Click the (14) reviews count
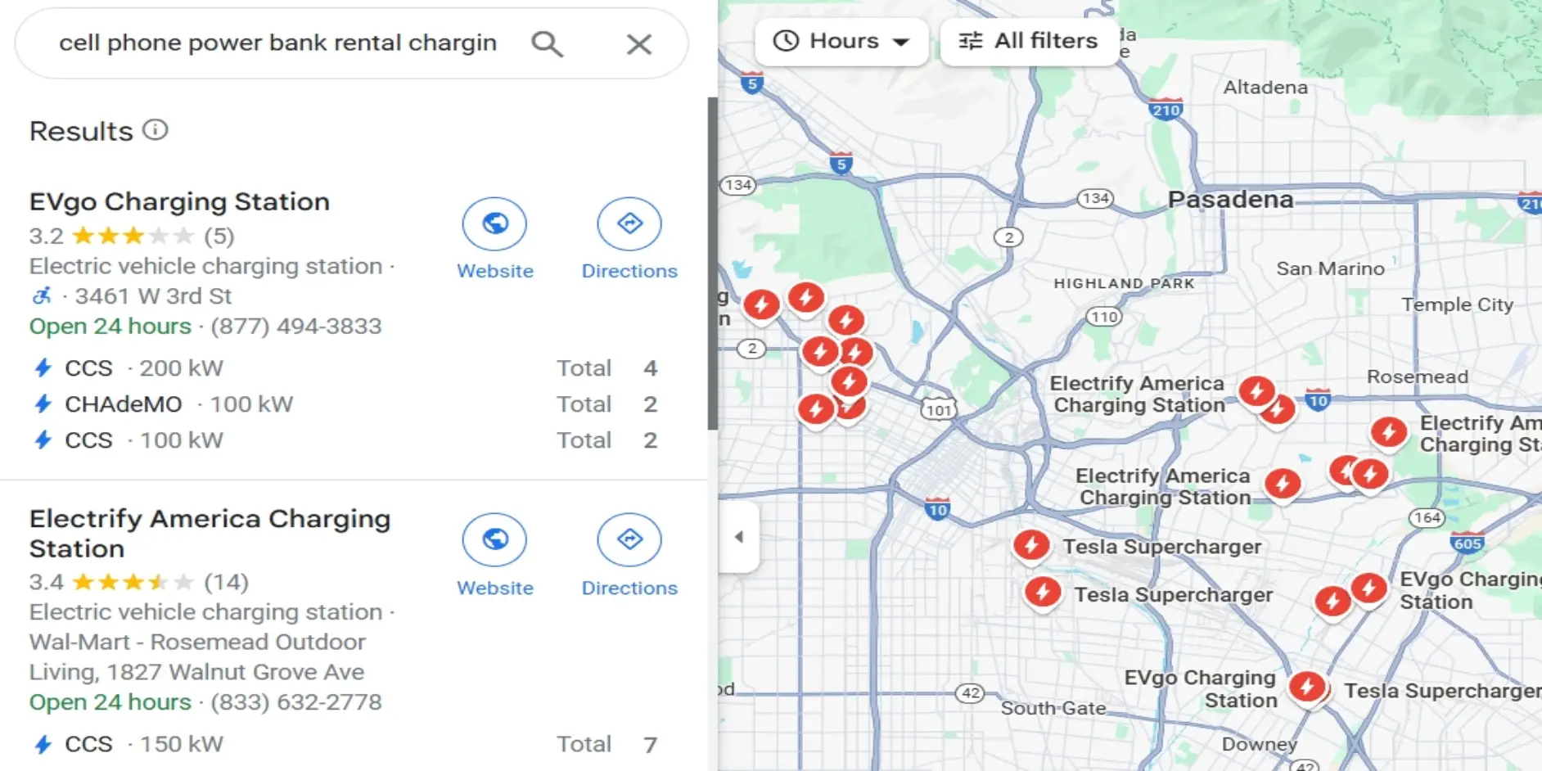 click(226, 582)
